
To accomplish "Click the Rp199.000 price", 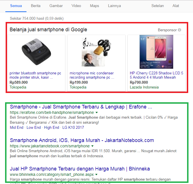I will [79, 82].
